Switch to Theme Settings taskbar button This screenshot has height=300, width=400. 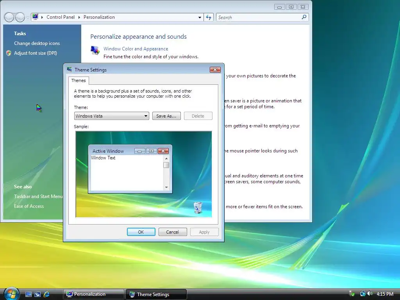coord(156,294)
